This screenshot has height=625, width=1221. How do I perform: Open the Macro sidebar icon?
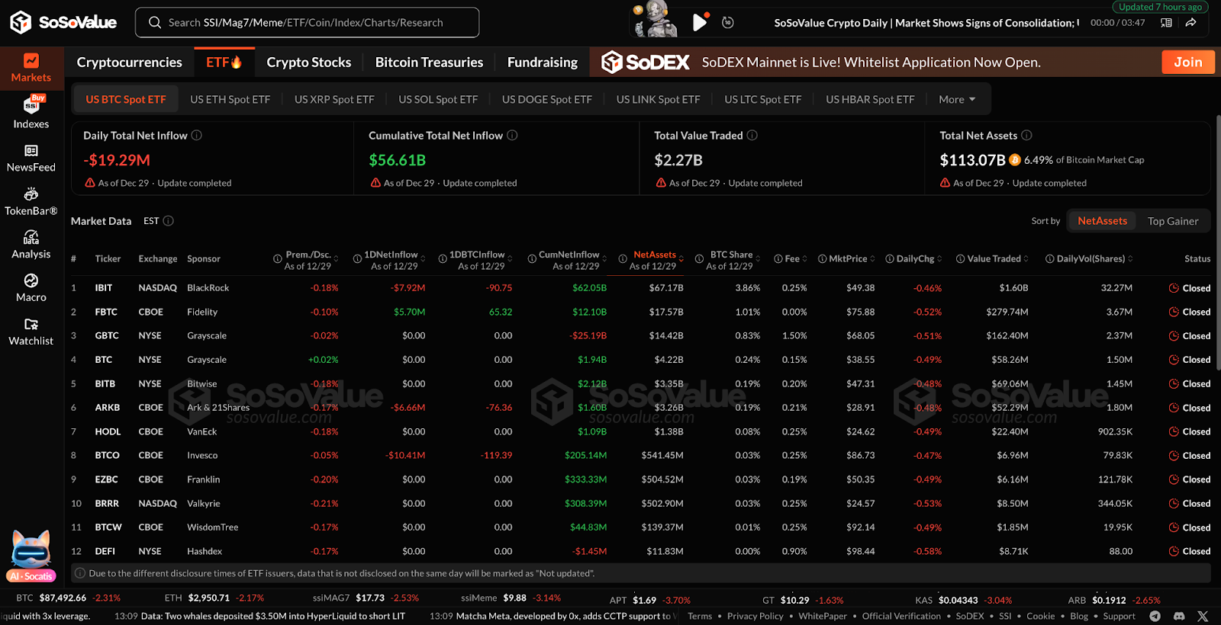[31, 281]
